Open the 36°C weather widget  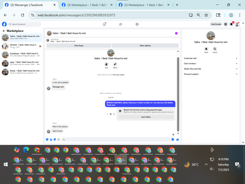[x=191, y=164]
